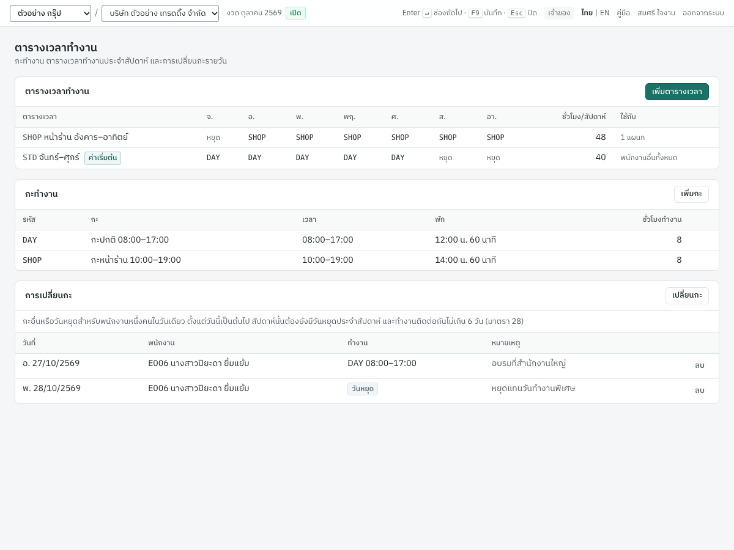The height and width of the screenshot is (550, 734).
Task: Click the พนักงาน column header
Action: pos(161,343)
